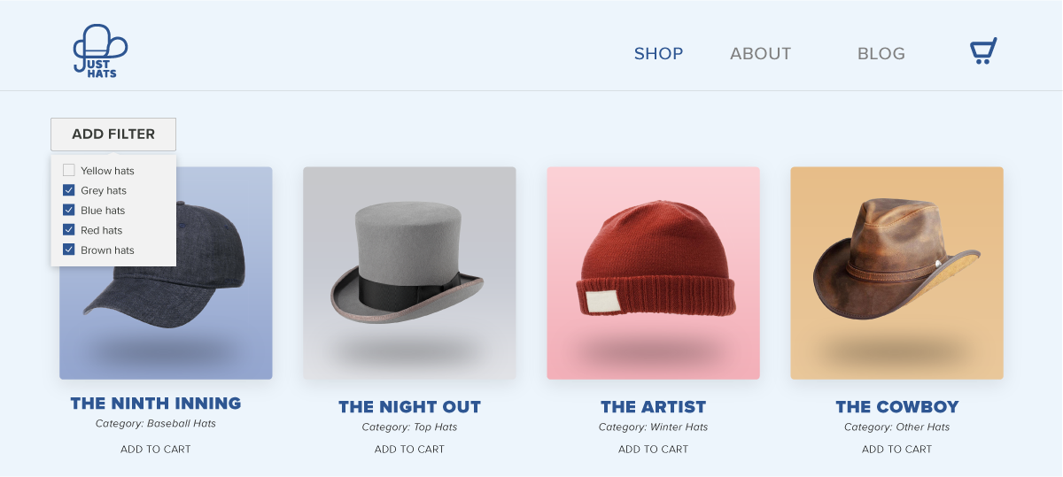This screenshot has width=1063, height=477.
Task: Add The Cowboy to cart
Action: point(896,450)
